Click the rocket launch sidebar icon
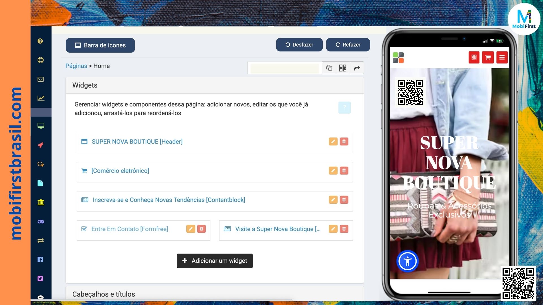Screen dimensions: 543x305 pyautogui.click(x=40, y=145)
